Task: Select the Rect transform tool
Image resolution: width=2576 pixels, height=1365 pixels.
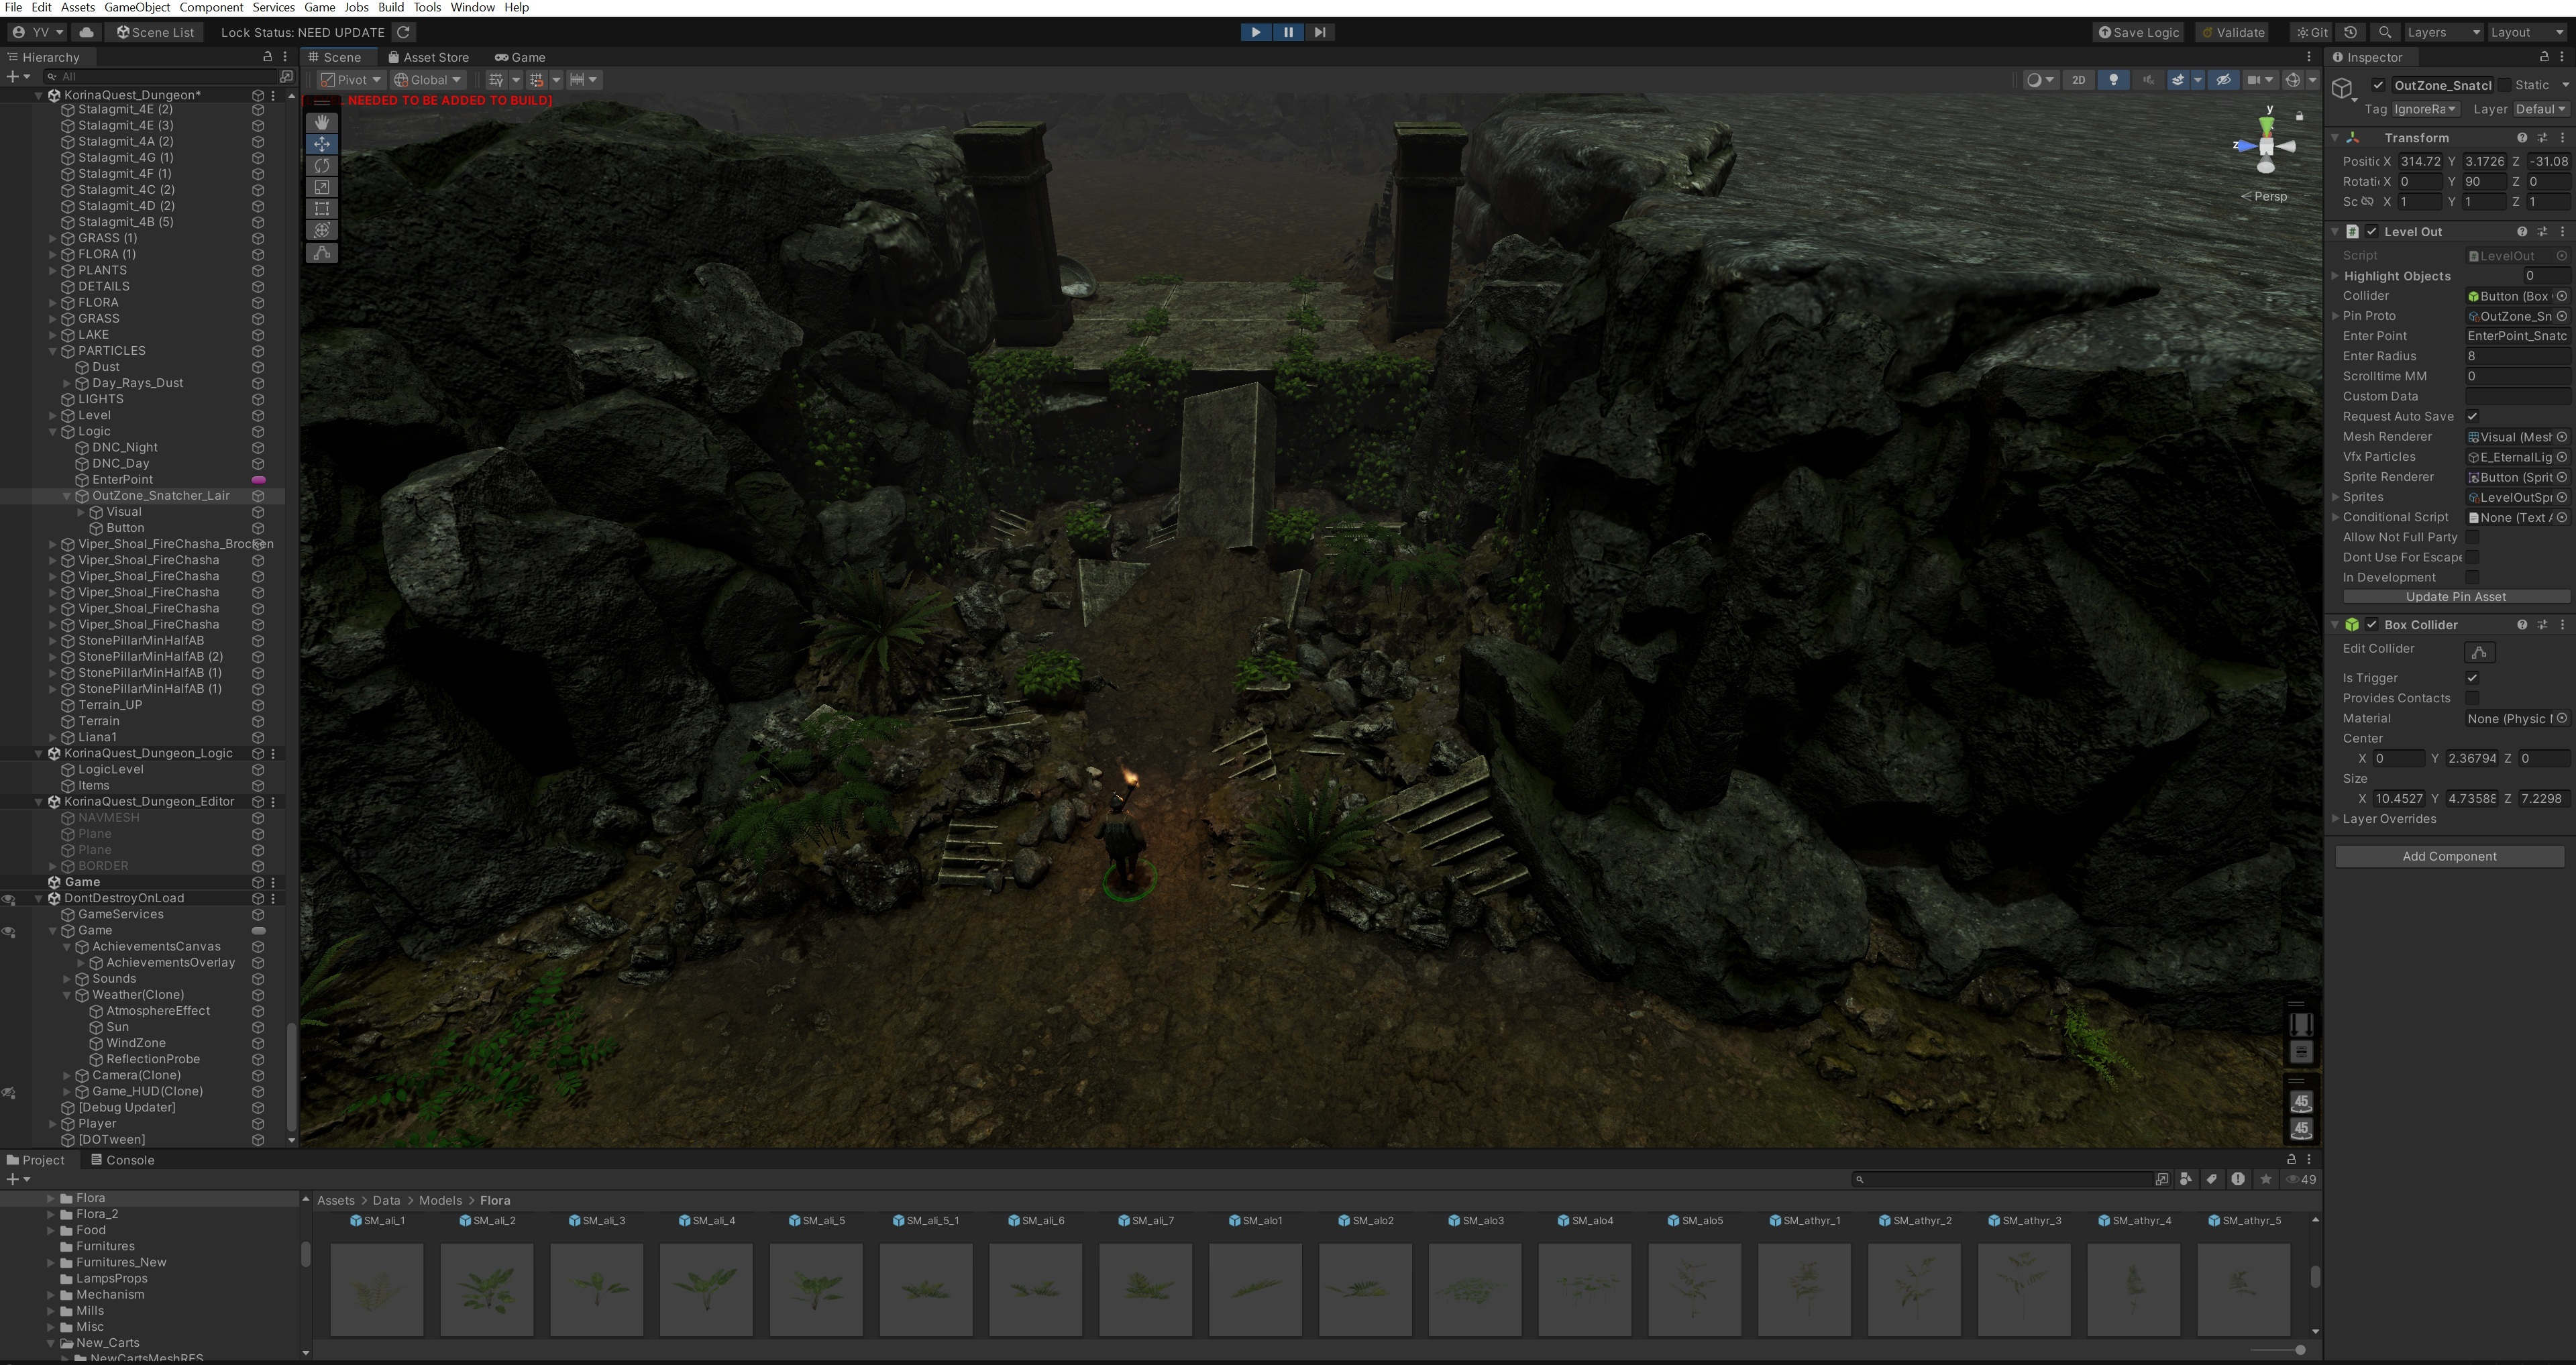Action: [x=321, y=209]
